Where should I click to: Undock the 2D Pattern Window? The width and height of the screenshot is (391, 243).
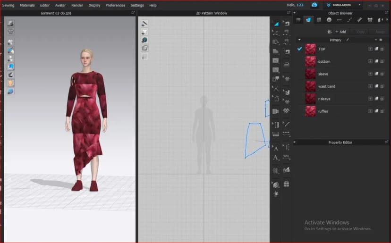289,12
